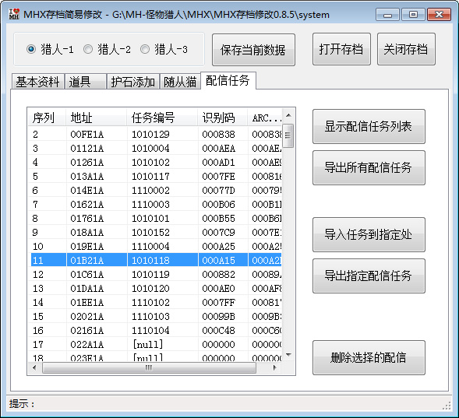This screenshot has height=418, width=459.
Task: Click task number 1010152
Action: (x=150, y=233)
